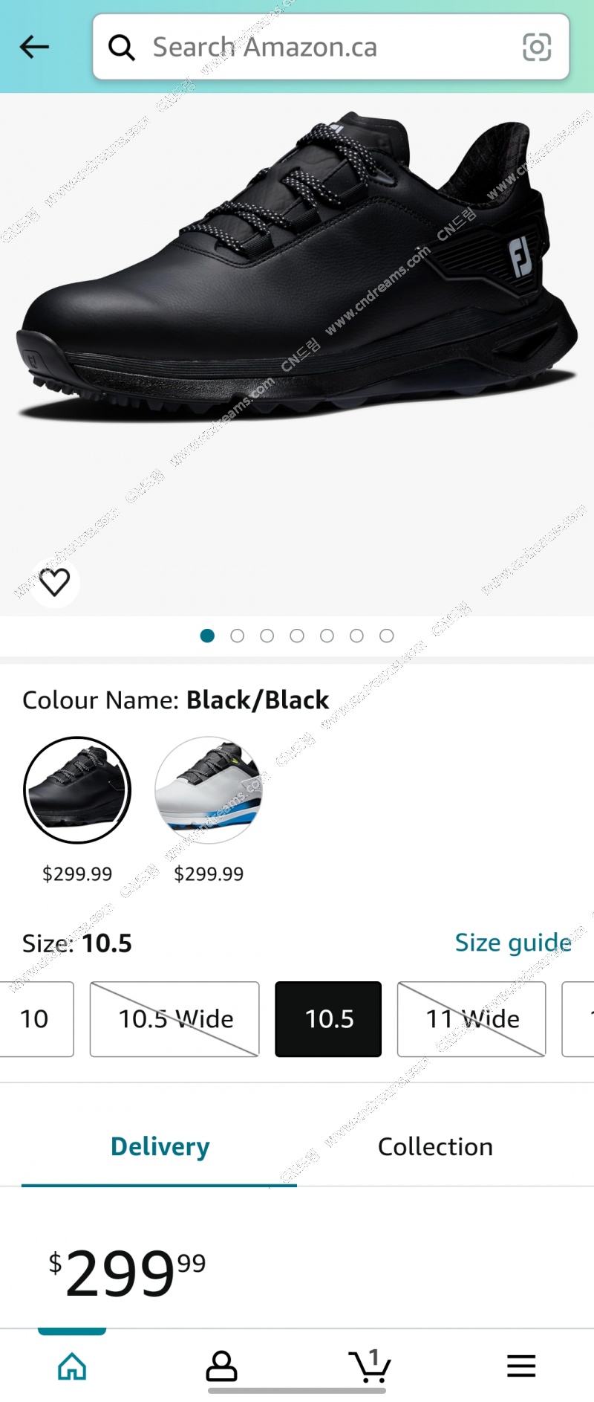
Task: Add shoe to wish list heart
Action: [54, 582]
